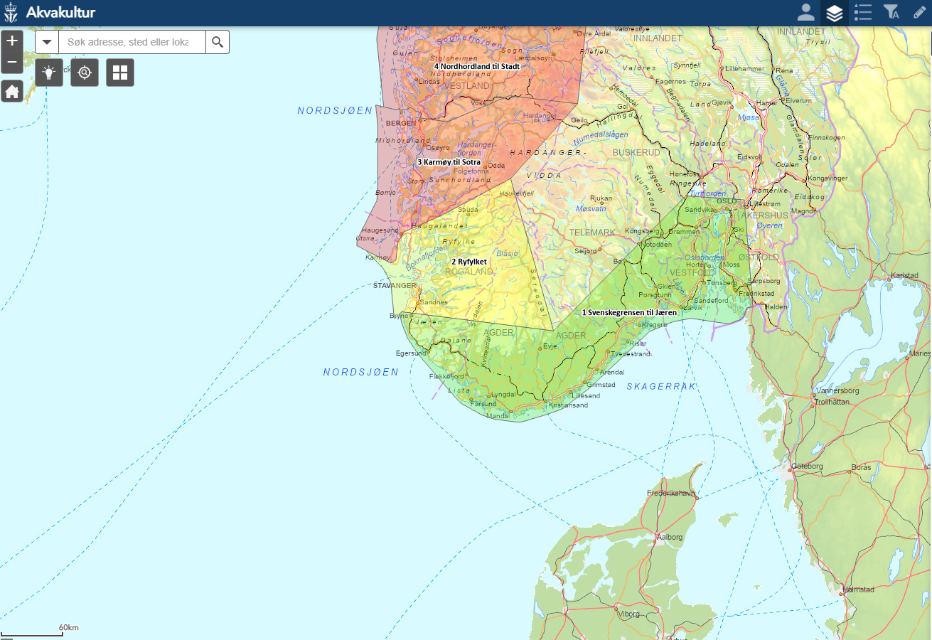The width and height of the screenshot is (932, 640).
Task: Return to the default home extent
Action: tap(12, 91)
